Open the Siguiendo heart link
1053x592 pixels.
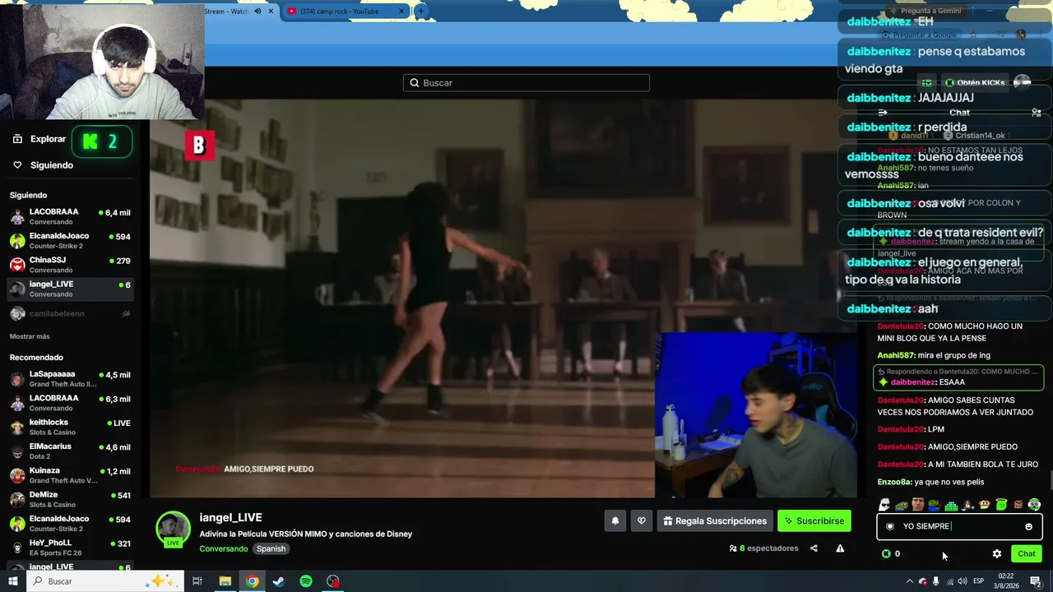pos(44,165)
